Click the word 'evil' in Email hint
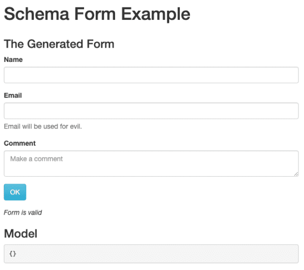The image size is (304, 270). tap(75, 126)
